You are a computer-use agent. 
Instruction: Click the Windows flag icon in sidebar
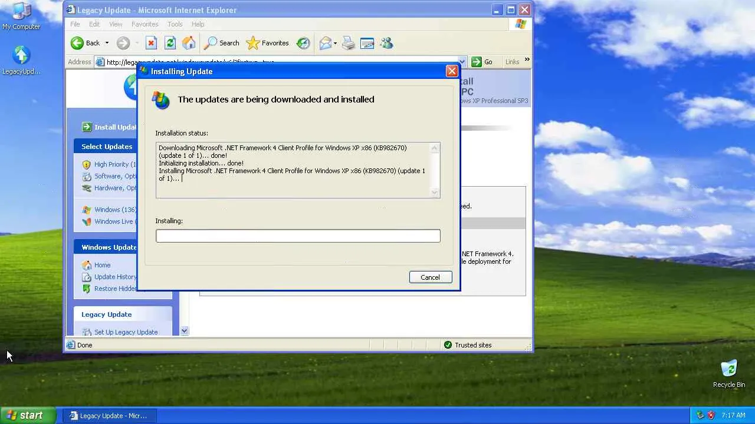coord(87,210)
